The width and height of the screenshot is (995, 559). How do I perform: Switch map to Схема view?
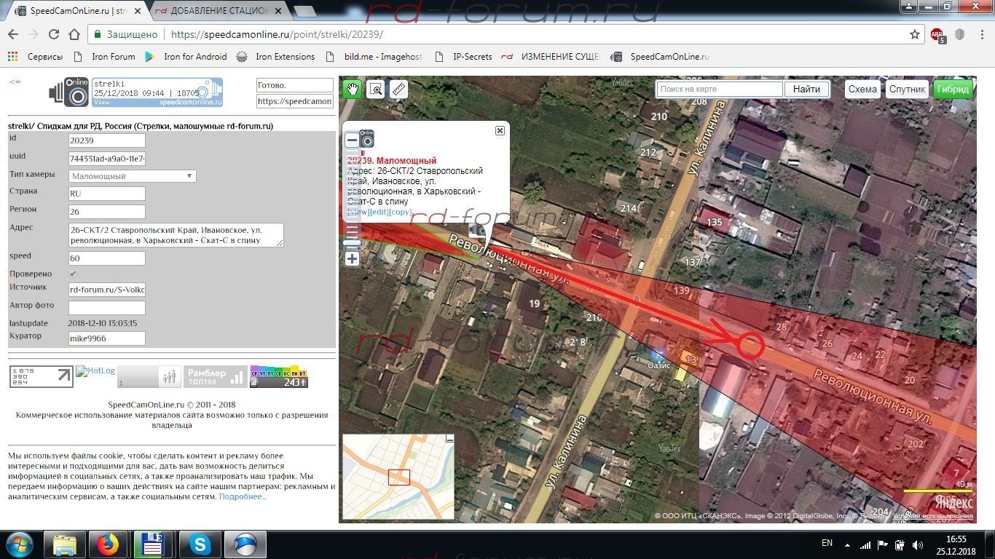click(862, 89)
